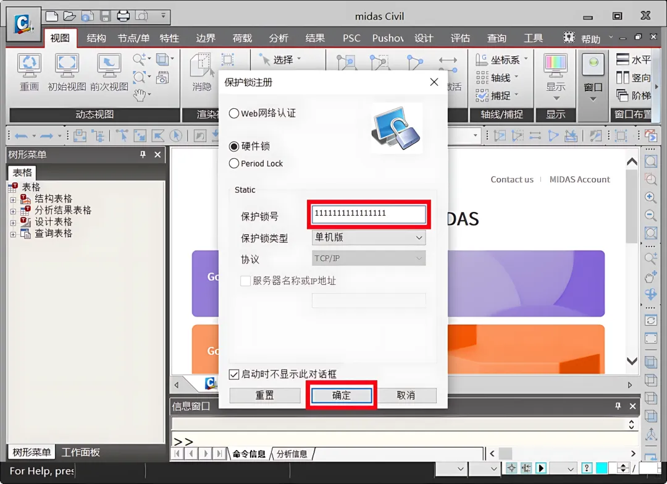Click the status bar spinner stepper control
This screenshot has height=484, width=667.
tap(623, 469)
